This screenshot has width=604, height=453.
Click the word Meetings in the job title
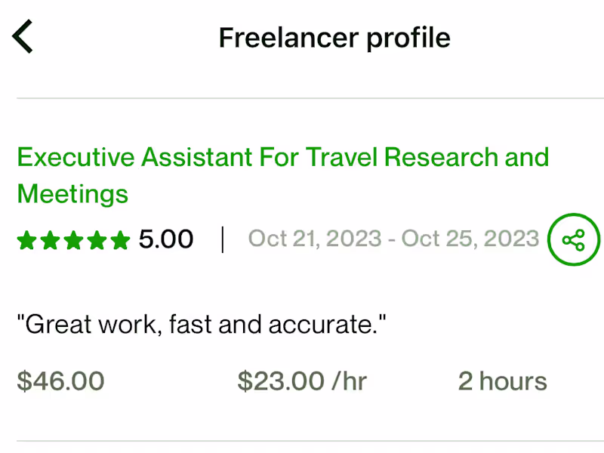tap(72, 194)
